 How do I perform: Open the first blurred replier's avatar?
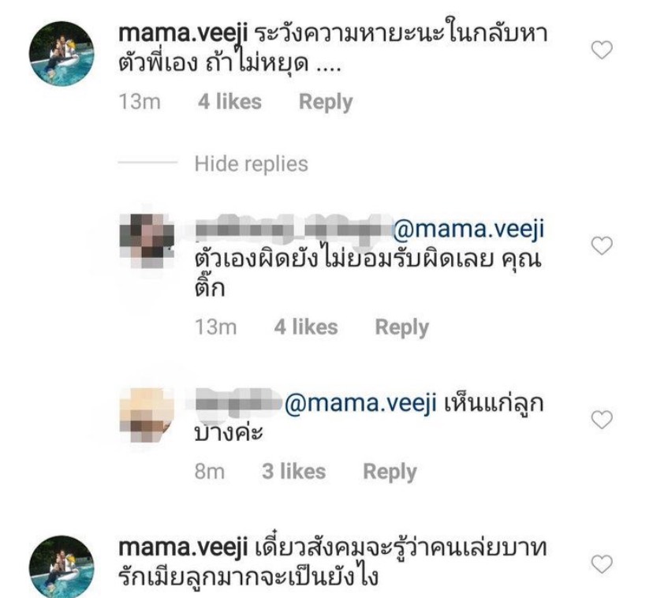pyautogui.click(x=147, y=241)
